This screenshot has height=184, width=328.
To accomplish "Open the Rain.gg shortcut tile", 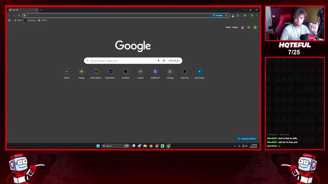I will click(81, 74).
